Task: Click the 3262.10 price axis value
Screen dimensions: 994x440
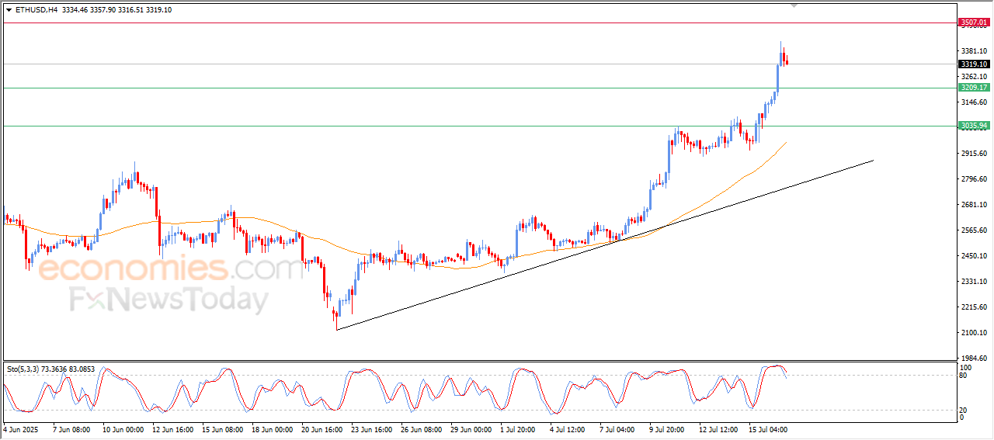Action: [973, 77]
